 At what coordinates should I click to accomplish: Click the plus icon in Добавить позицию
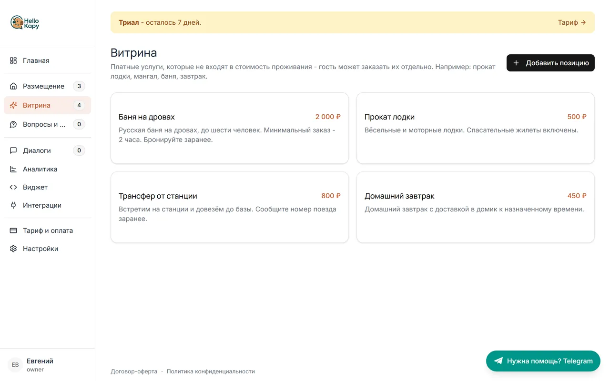click(516, 63)
